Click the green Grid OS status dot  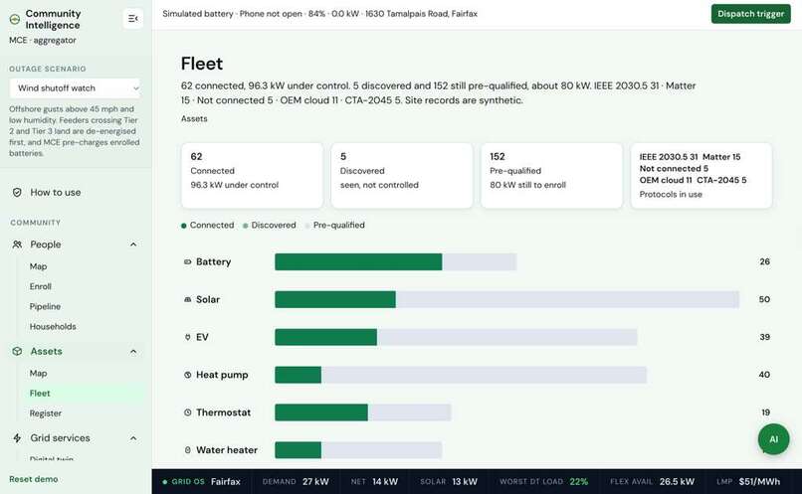165,482
